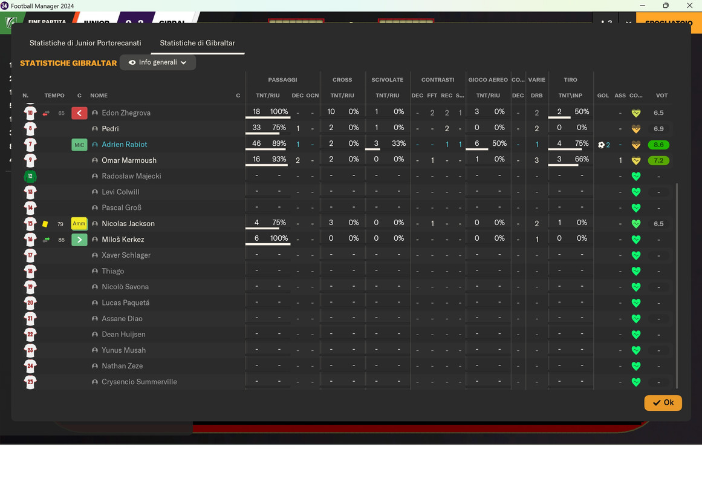Open the Spogliatoio button
The image size is (702, 484).
pyautogui.click(x=669, y=22)
